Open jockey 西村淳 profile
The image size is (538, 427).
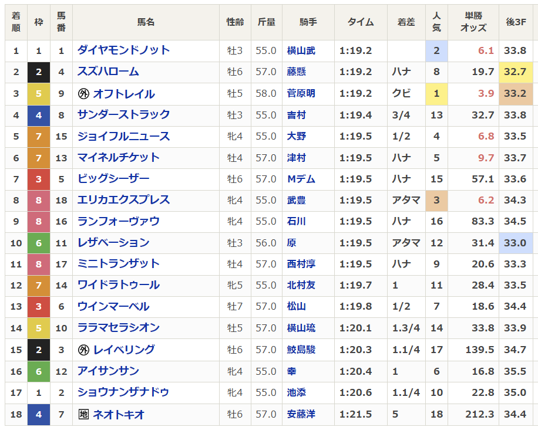pyautogui.click(x=301, y=264)
